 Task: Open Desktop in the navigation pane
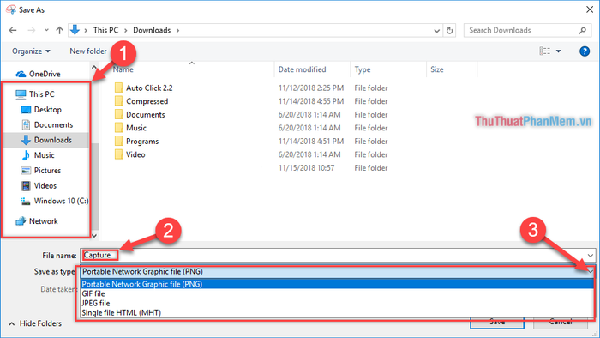click(47, 110)
